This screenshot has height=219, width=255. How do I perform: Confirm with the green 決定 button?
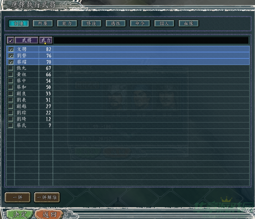point(20,214)
